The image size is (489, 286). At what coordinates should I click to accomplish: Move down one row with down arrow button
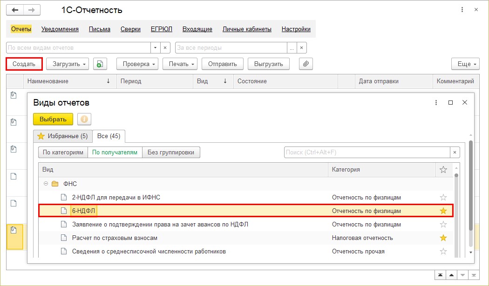click(x=462, y=275)
